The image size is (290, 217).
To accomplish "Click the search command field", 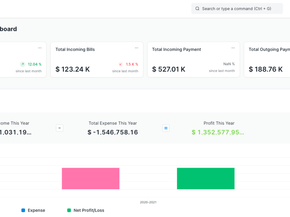I will click(237, 8).
